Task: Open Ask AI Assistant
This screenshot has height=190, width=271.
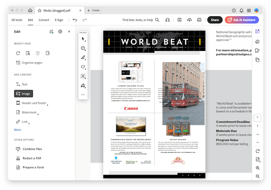Action: (x=242, y=20)
